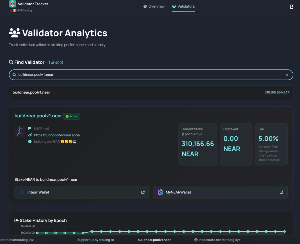Image resolution: width=300 pixels, height=244 pixels.
Task: Focus the Find Validator search field
Action: [x=151, y=75]
